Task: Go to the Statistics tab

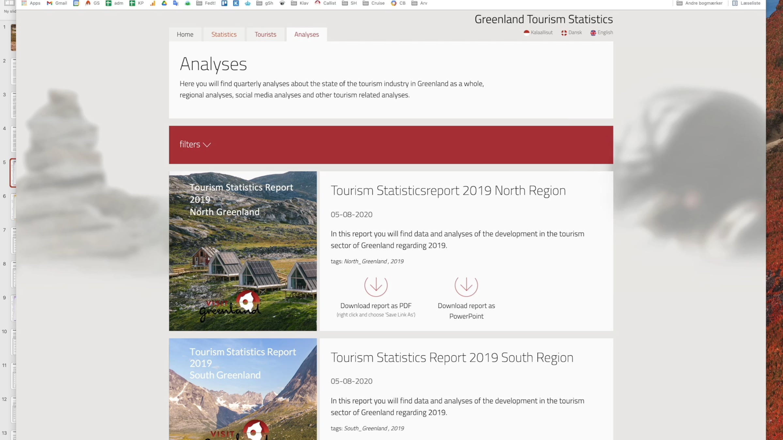Action: click(224, 35)
